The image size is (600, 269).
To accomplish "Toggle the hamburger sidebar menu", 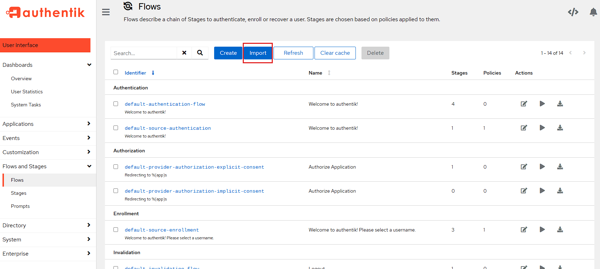I will tap(106, 12).
